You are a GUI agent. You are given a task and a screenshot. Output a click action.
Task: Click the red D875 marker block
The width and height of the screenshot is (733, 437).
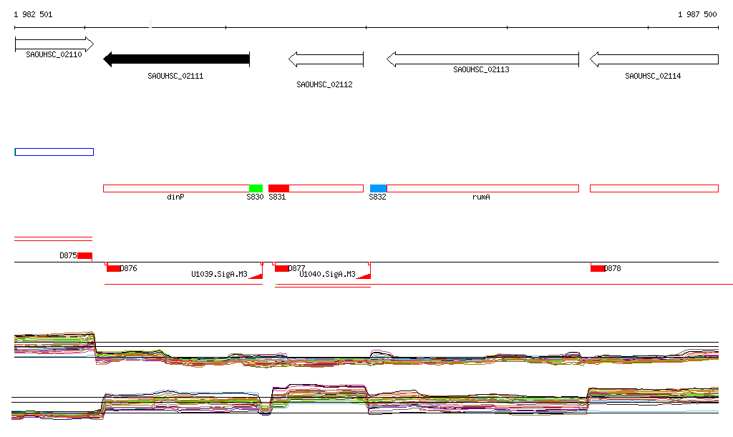[84, 255]
